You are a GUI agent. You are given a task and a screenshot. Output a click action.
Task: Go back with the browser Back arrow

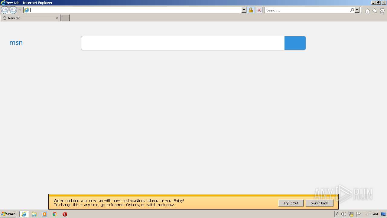click(x=5, y=10)
